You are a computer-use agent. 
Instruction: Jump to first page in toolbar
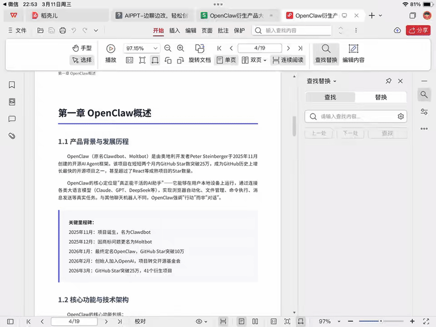click(219, 49)
